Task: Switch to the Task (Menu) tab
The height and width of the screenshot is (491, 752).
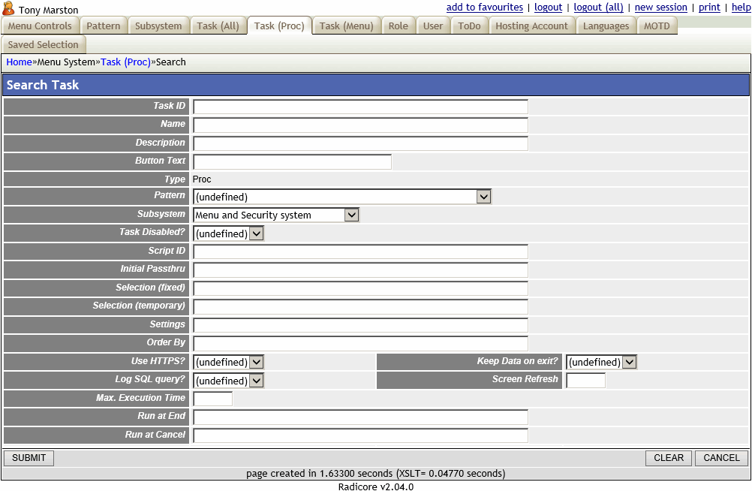Action: [346, 25]
